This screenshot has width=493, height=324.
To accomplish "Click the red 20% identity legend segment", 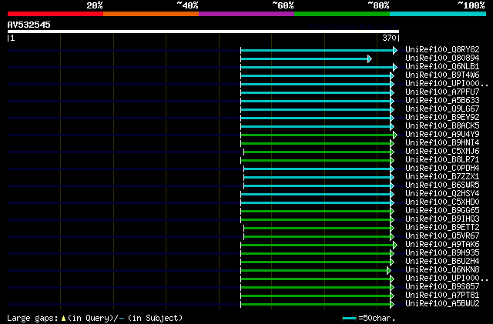I will coord(55,14).
